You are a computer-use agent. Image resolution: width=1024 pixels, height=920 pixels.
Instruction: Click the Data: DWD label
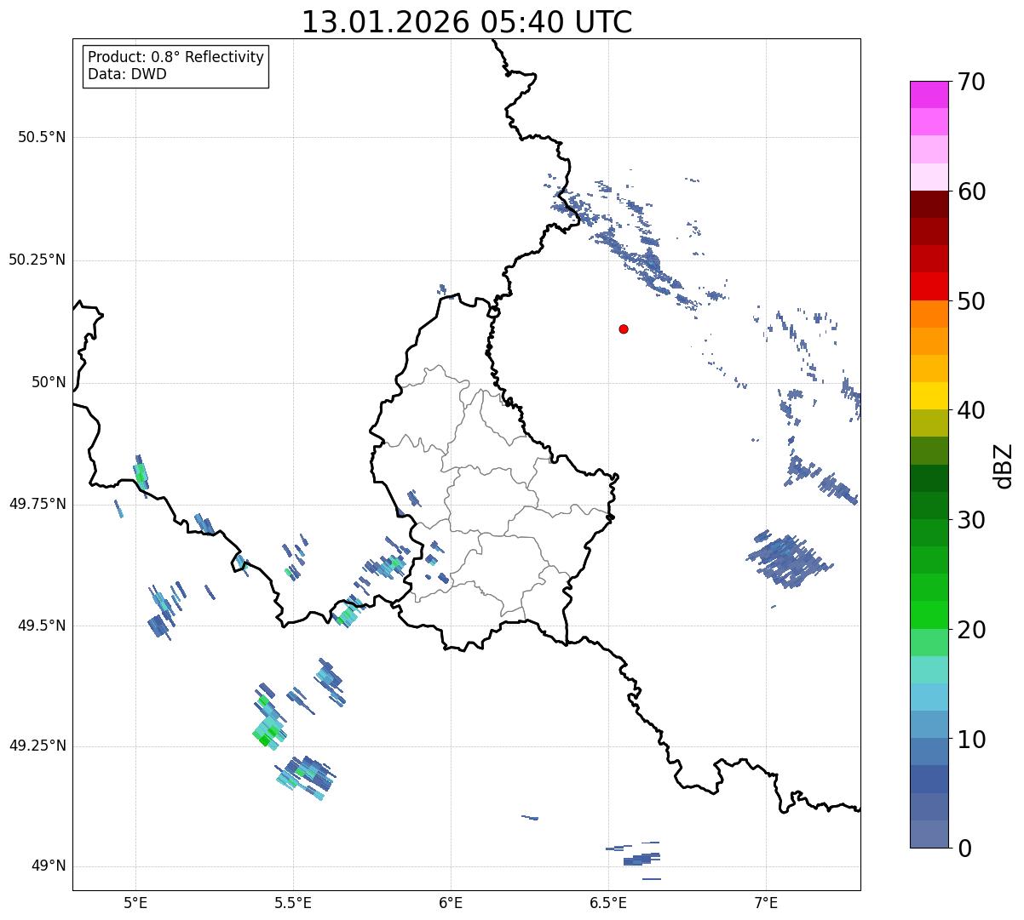point(127,74)
